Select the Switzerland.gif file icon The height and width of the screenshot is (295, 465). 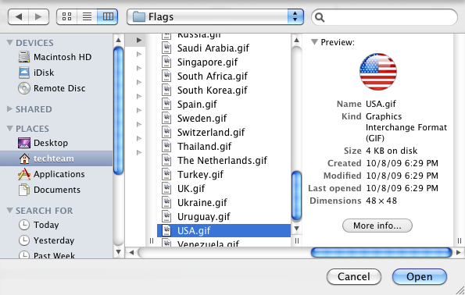click(x=166, y=132)
